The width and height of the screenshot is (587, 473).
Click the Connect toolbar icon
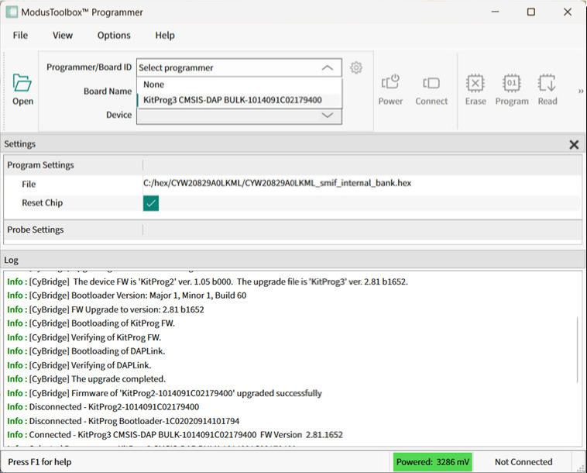pos(431,90)
